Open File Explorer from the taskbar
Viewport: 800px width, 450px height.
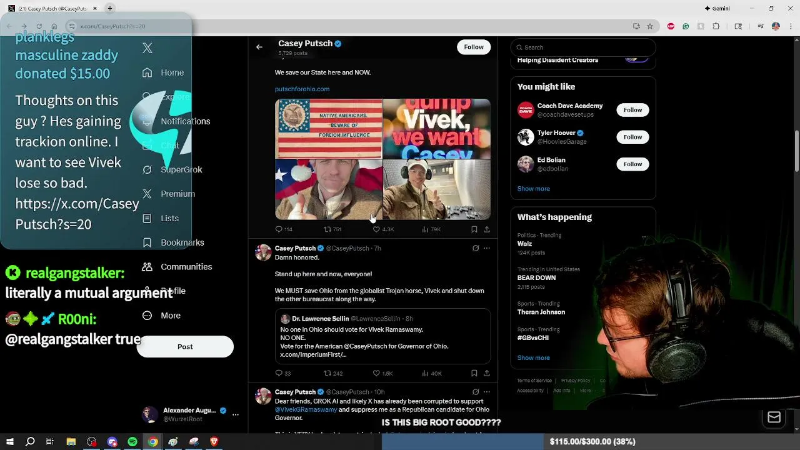[71, 442]
